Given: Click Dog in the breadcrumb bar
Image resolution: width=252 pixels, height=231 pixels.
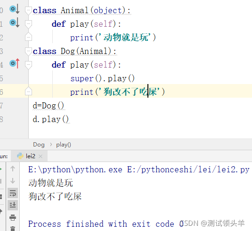Looking at the screenshot, I should [39, 145].
